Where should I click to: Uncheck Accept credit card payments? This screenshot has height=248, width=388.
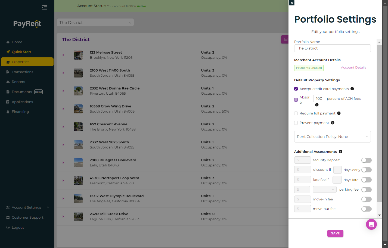[x=296, y=89]
